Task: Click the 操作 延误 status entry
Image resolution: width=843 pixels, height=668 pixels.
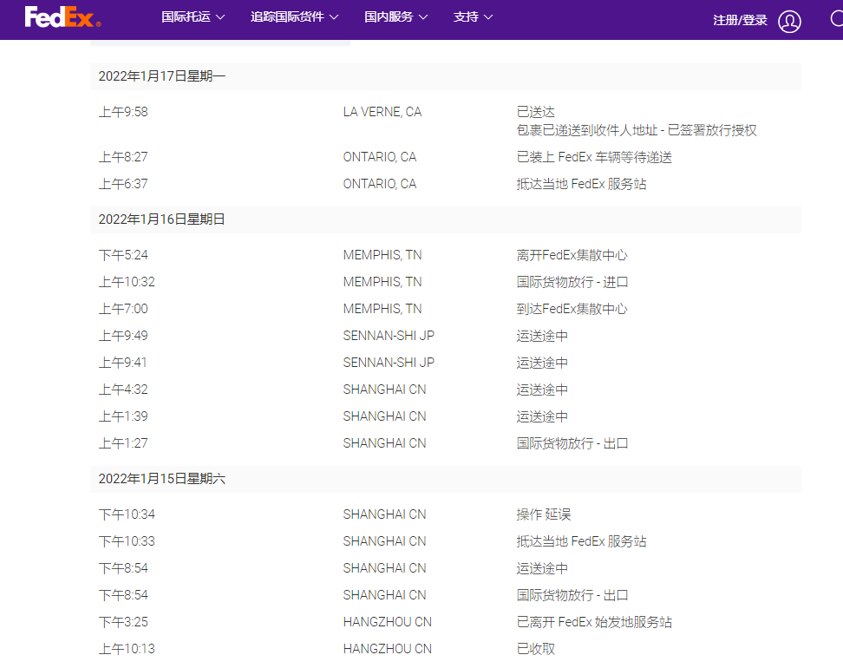Action: click(544, 514)
